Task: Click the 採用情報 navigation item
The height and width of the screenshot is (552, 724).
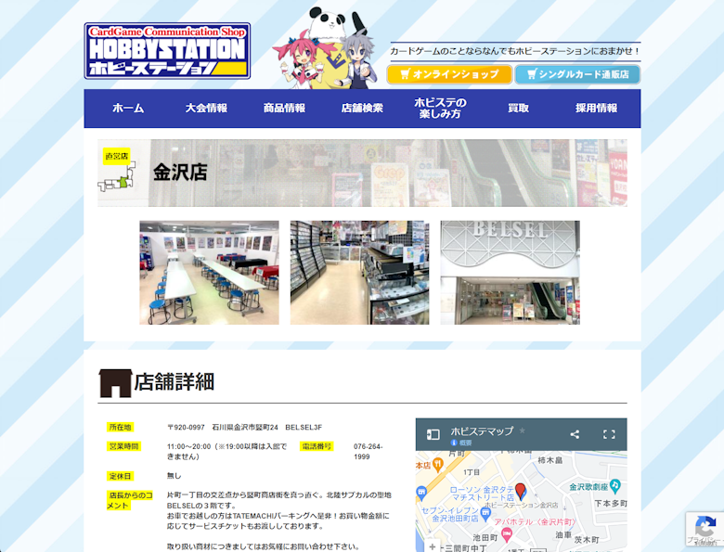Action: tap(596, 109)
